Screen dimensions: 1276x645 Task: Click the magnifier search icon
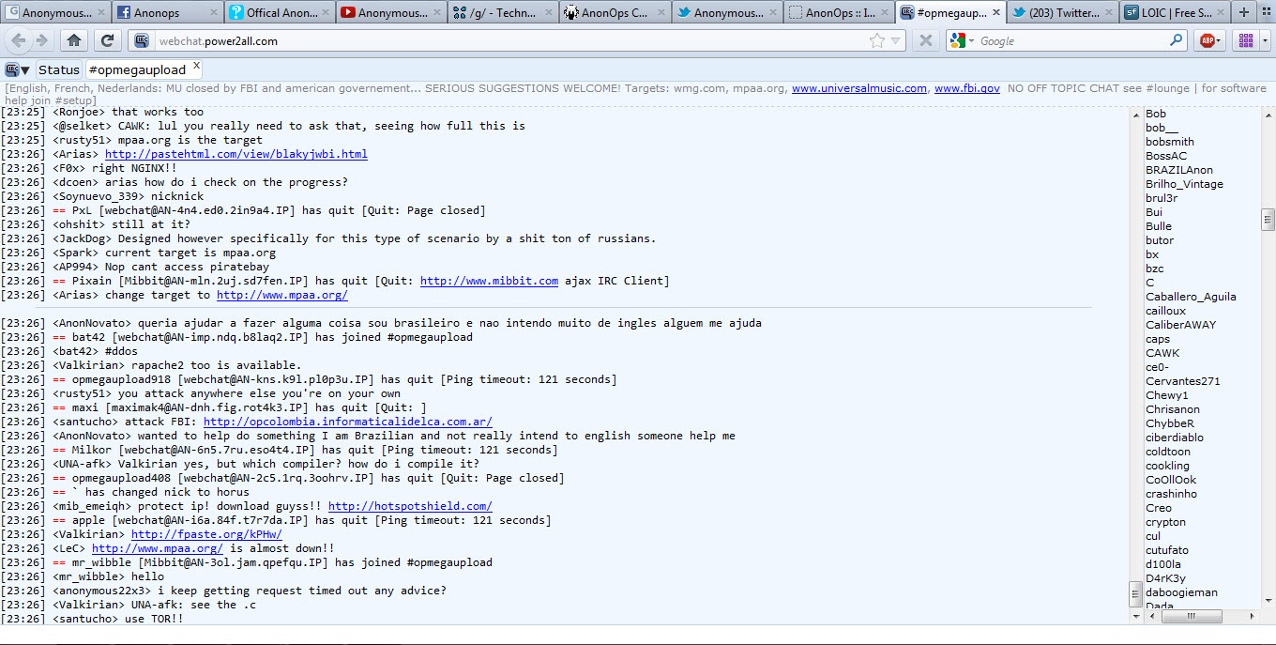[x=1177, y=40]
